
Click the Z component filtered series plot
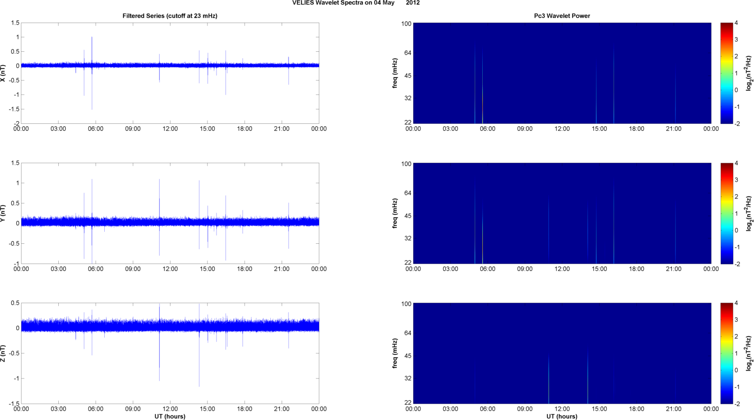[x=170, y=353]
